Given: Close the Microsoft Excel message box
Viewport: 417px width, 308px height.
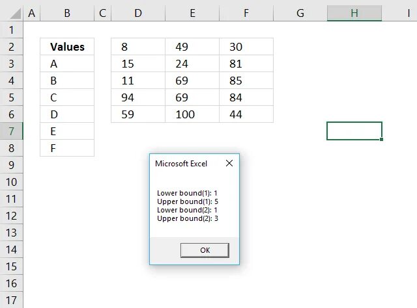Looking at the screenshot, I should pyautogui.click(x=229, y=164).
